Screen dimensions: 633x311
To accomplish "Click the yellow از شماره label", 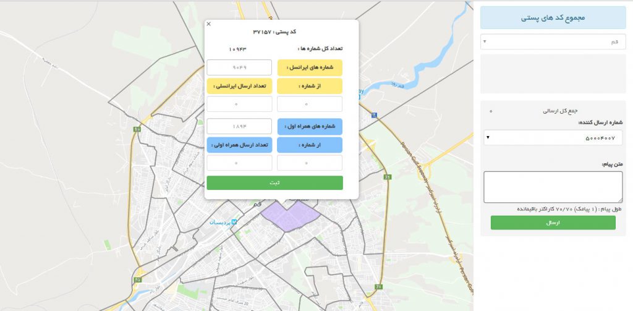I will pyautogui.click(x=310, y=86).
